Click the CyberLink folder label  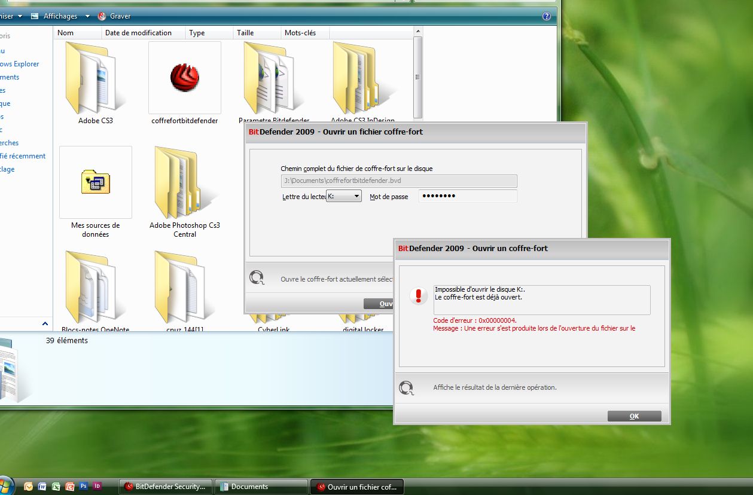click(274, 329)
